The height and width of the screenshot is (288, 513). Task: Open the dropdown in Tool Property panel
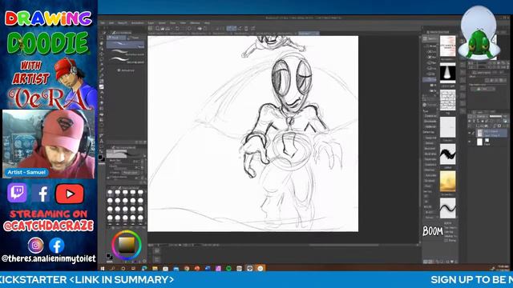coord(130,173)
